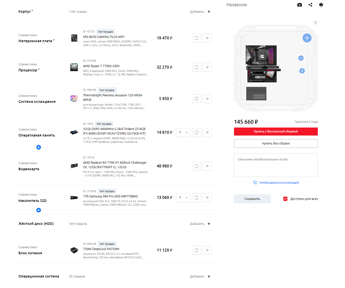The width and height of the screenshot is (345, 288).
Task: Click the lower small plus beside the motherboard
Action: pyautogui.click(x=302, y=71)
